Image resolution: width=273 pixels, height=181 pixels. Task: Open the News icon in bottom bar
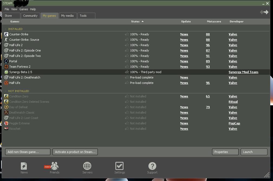(24, 166)
